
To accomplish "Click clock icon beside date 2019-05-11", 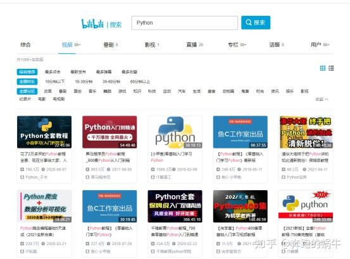I will pos(239,169).
